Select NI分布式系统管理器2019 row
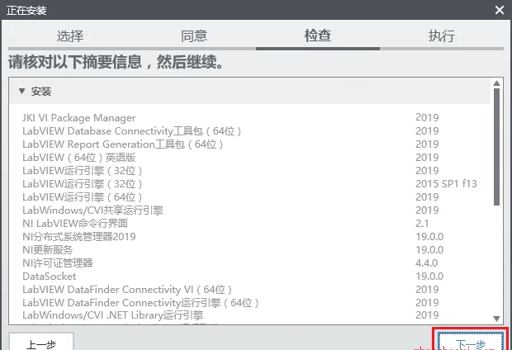Image resolution: width=512 pixels, height=350 pixels. [249, 236]
